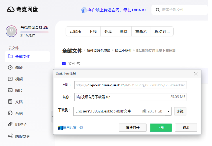Click the 移动到... toolbar button
The image size is (212, 146).
162,31
